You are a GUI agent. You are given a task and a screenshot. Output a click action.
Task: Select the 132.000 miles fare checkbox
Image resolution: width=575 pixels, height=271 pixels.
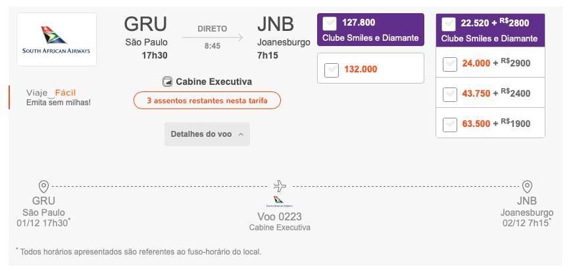coord(332,70)
